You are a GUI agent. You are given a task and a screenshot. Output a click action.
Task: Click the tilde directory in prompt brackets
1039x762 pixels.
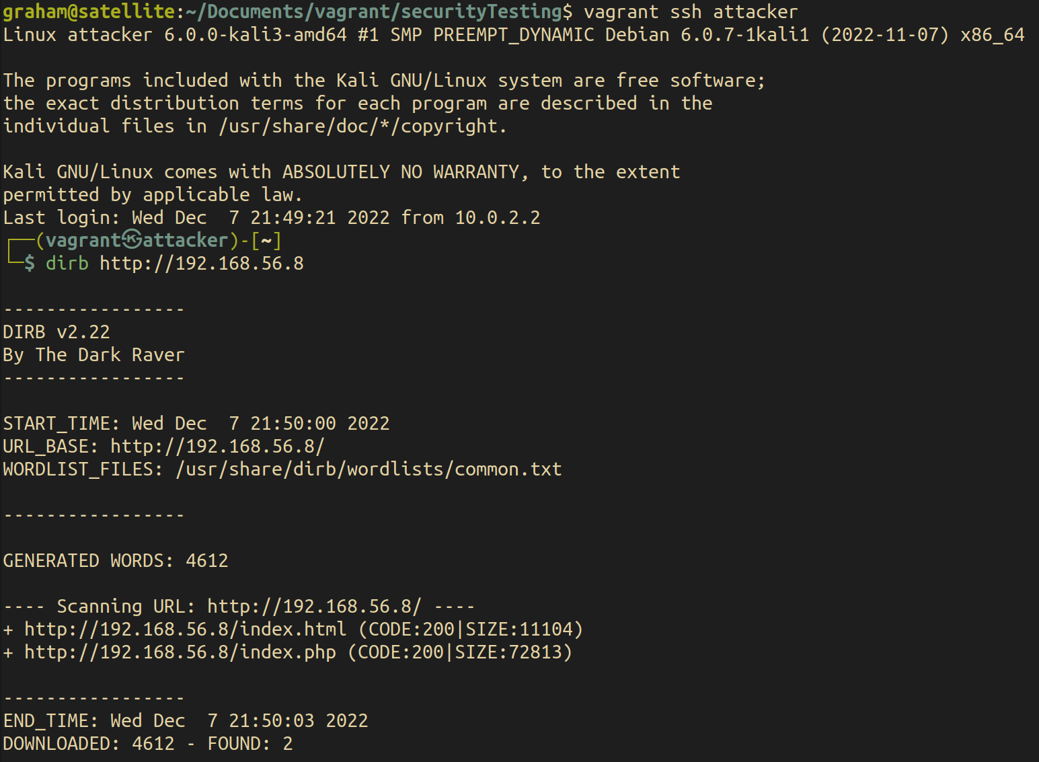[x=266, y=241]
